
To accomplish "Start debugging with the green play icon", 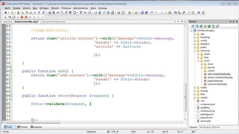I will point(5,17).
